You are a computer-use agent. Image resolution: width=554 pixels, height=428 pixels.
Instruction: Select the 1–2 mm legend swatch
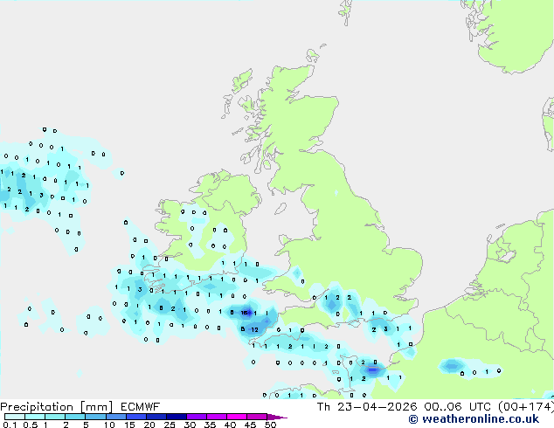[55, 417]
